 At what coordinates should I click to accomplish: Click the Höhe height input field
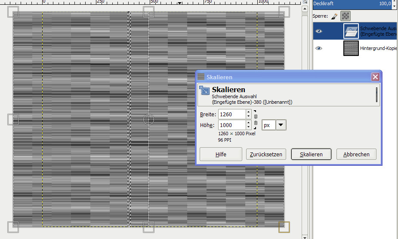tap(232, 125)
